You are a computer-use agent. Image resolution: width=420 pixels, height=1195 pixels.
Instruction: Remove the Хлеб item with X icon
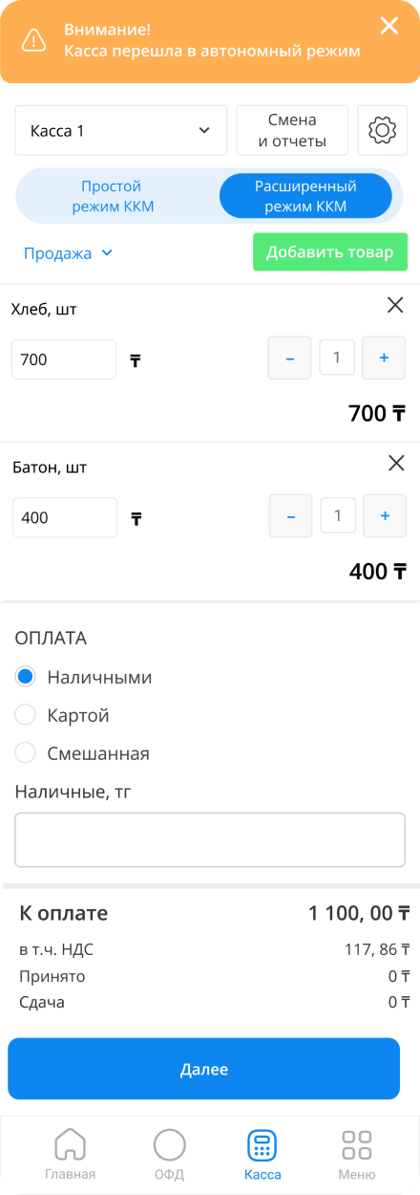coord(395,305)
